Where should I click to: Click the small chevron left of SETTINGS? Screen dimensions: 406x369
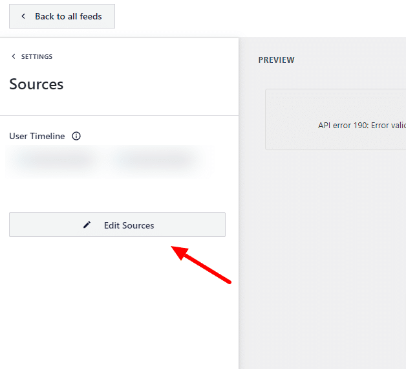[14, 57]
